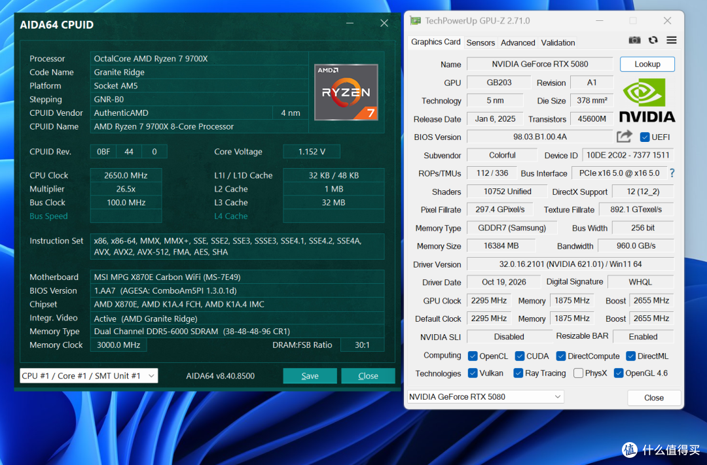
Task: Close AIDA64 CPUID via title bar X
Action: (384, 23)
